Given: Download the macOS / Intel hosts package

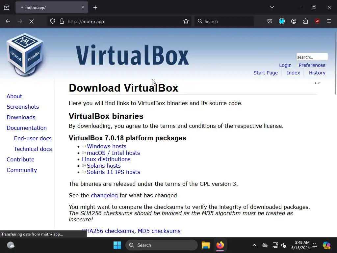Looking at the screenshot, I should (x=114, y=153).
